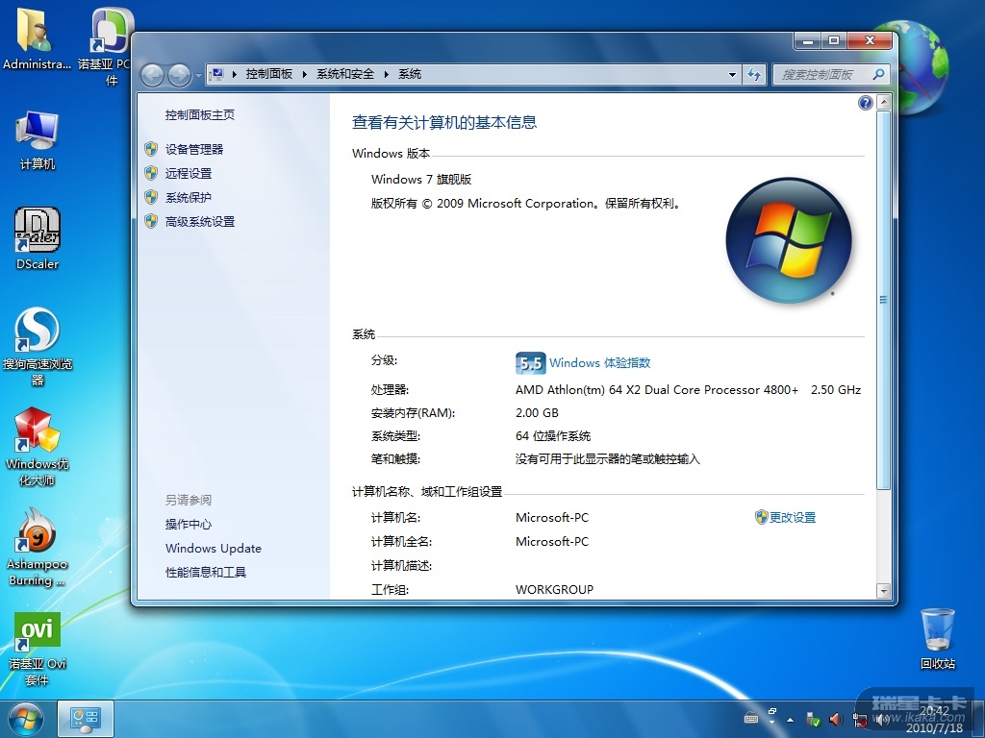Open the 搜狗高速浏览器 desktop shortcut
Image resolution: width=985 pixels, height=738 pixels.
pos(38,346)
